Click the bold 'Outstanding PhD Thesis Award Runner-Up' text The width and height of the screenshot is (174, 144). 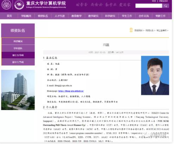click(x=64, y=125)
